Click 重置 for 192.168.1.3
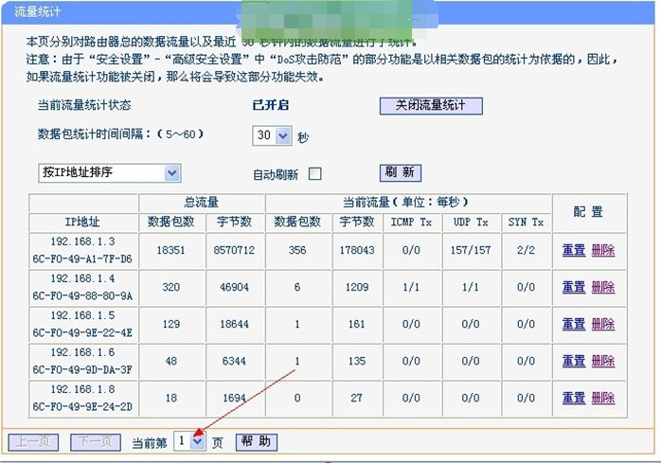The image size is (661, 463). [574, 250]
